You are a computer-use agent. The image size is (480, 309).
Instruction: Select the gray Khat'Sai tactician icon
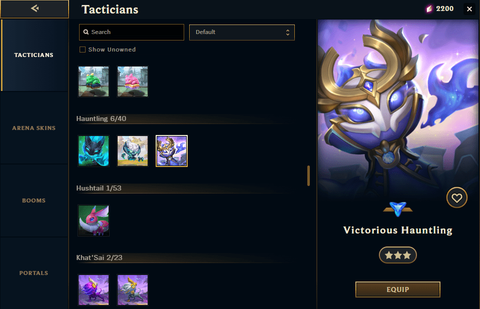pos(133,290)
